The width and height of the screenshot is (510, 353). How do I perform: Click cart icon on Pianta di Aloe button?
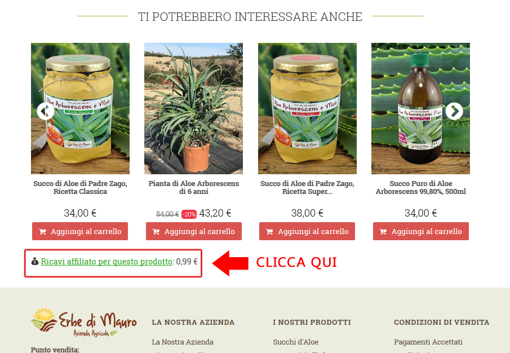[156, 232]
